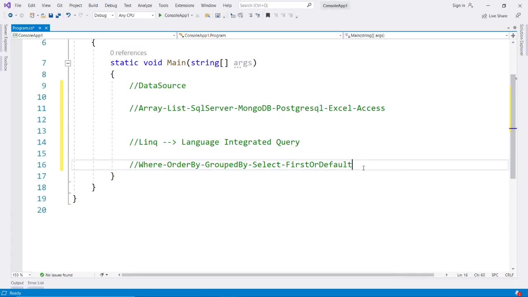Image resolution: width=528 pixels, height=297 pixels.
Task: Click the Save All toolbar icon
Action: click(x=58, y=15)
